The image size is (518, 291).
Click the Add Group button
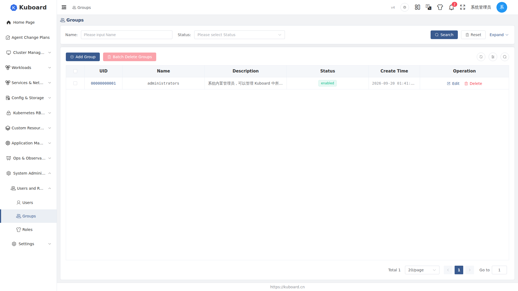pyautogui.click(x=83, y=57)
